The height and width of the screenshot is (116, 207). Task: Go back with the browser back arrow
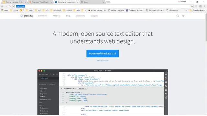coord(2,6)
